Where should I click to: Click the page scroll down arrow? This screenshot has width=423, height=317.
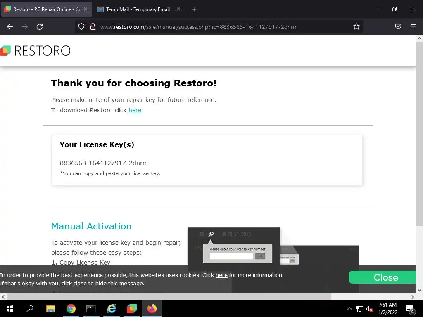419,290
